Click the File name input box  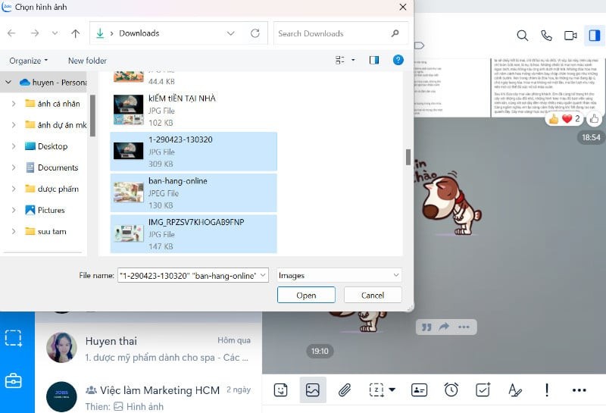tap(188, 275)
